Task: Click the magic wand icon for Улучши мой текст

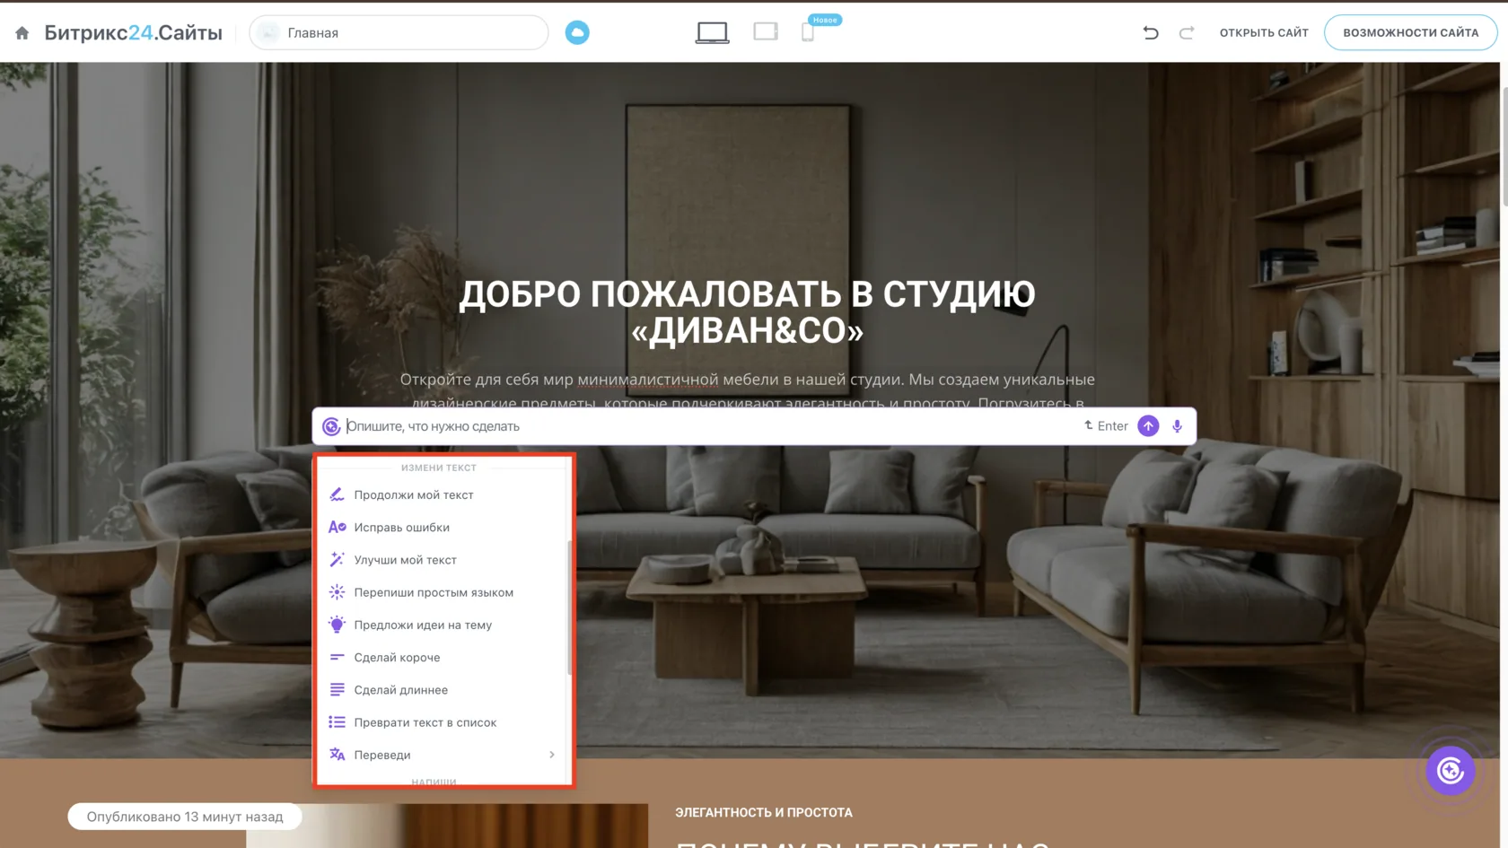Action: [337, 560]
